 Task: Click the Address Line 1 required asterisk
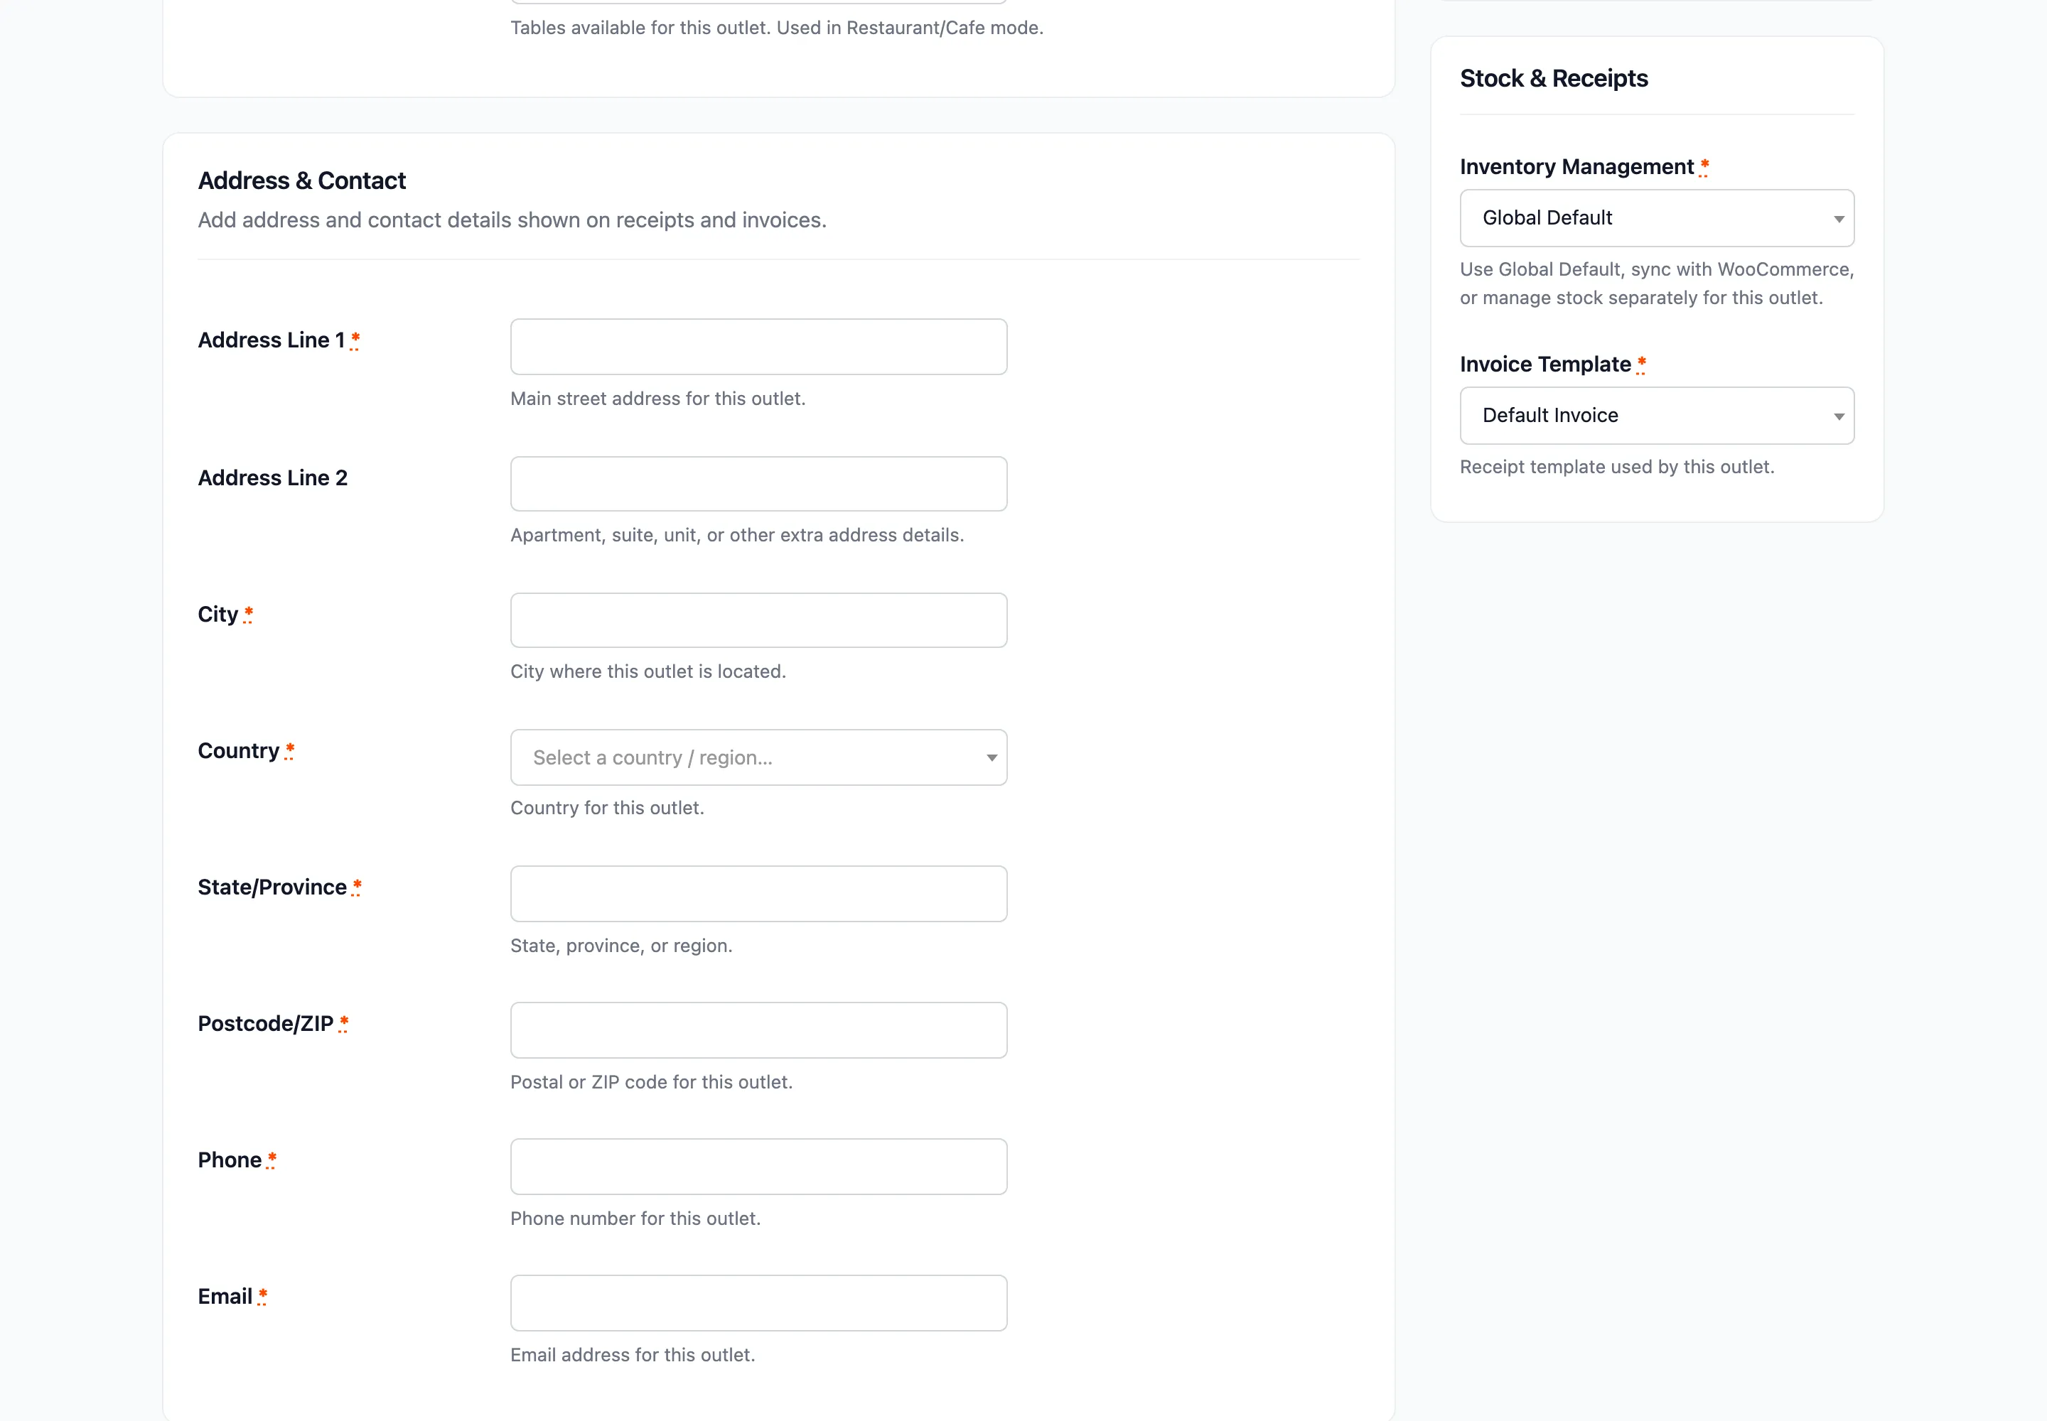(x=355, y=340)
